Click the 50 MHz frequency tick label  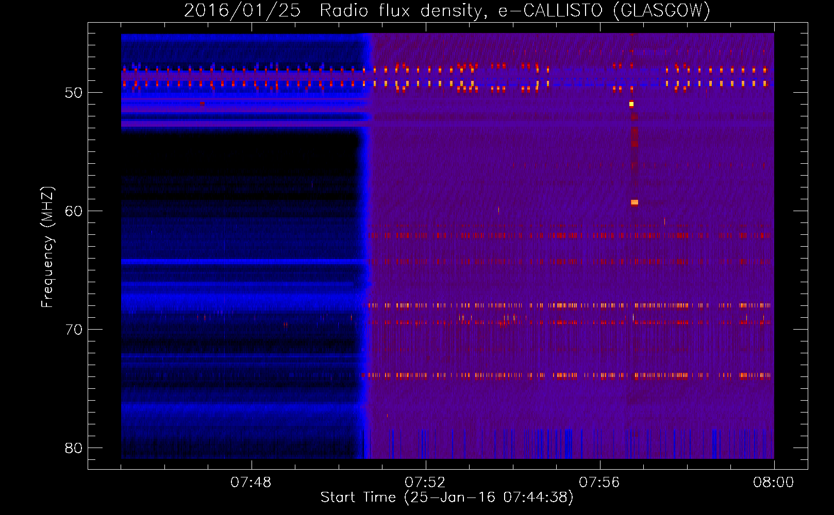(x=74, y=93)
